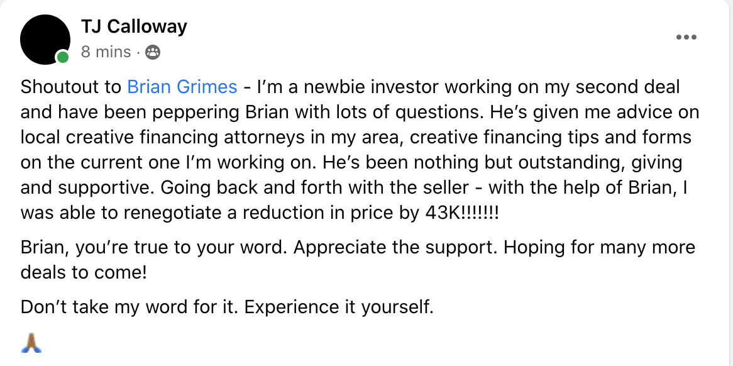Click the "Experience it yourself." sentence
The height and width of the screenshot is (366, 733).
[339, 308]
